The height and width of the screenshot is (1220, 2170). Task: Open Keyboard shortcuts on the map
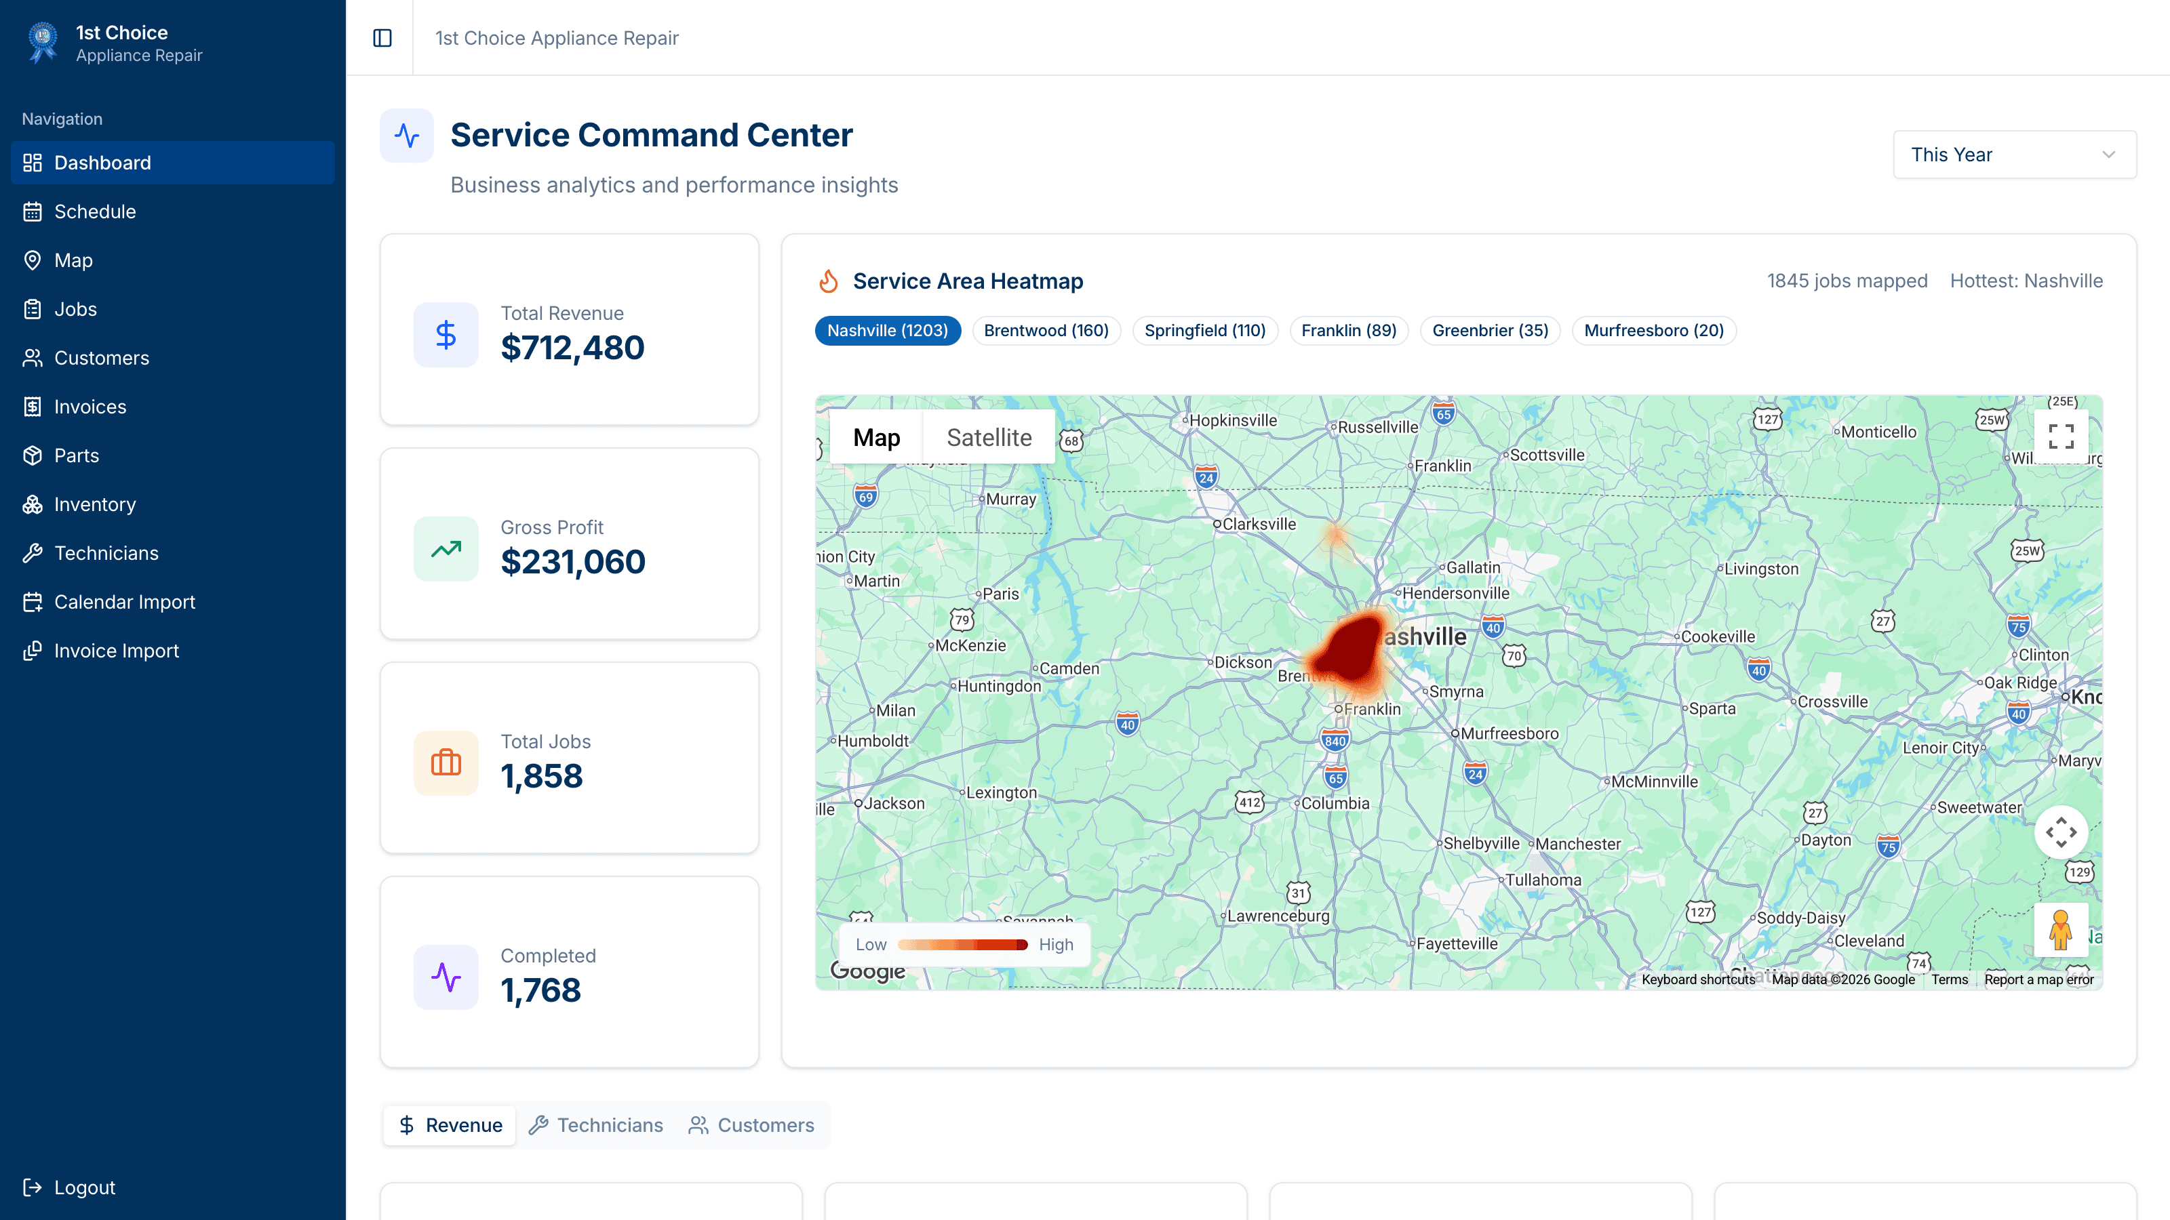pos(1698,979)
